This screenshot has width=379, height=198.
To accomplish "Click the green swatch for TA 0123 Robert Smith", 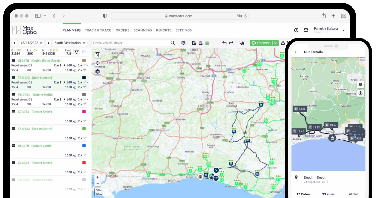I will (x=84, y=129).
